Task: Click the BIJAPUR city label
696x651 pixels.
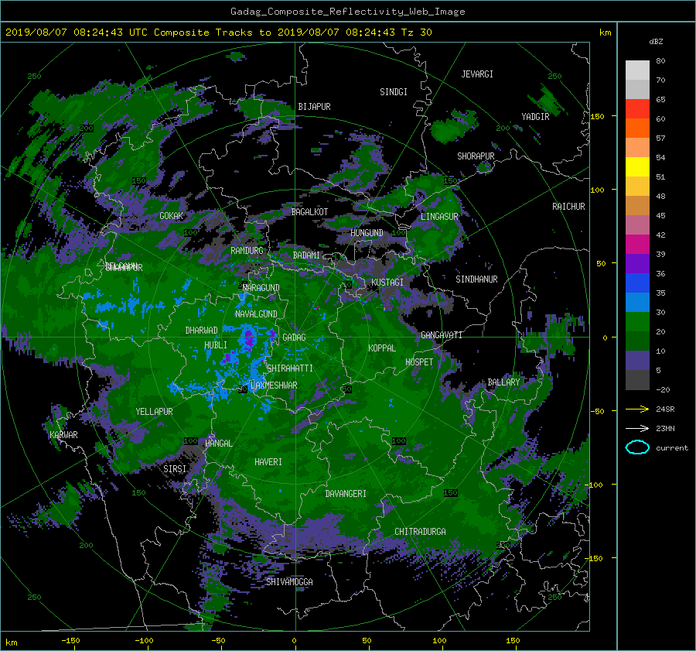Action: click(314, 107)
